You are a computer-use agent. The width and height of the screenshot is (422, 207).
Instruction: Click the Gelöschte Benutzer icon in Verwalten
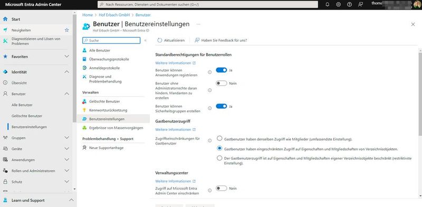[x=84, y=101]
